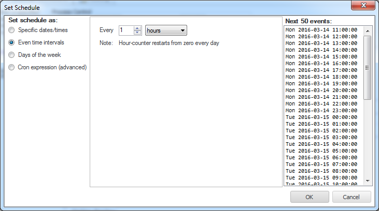Open the hours unit dropdown
Screen dimensions: 379x211
pos(166,31)
